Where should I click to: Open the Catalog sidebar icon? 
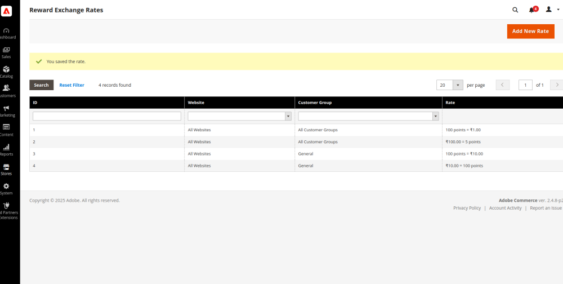point(6,70)
